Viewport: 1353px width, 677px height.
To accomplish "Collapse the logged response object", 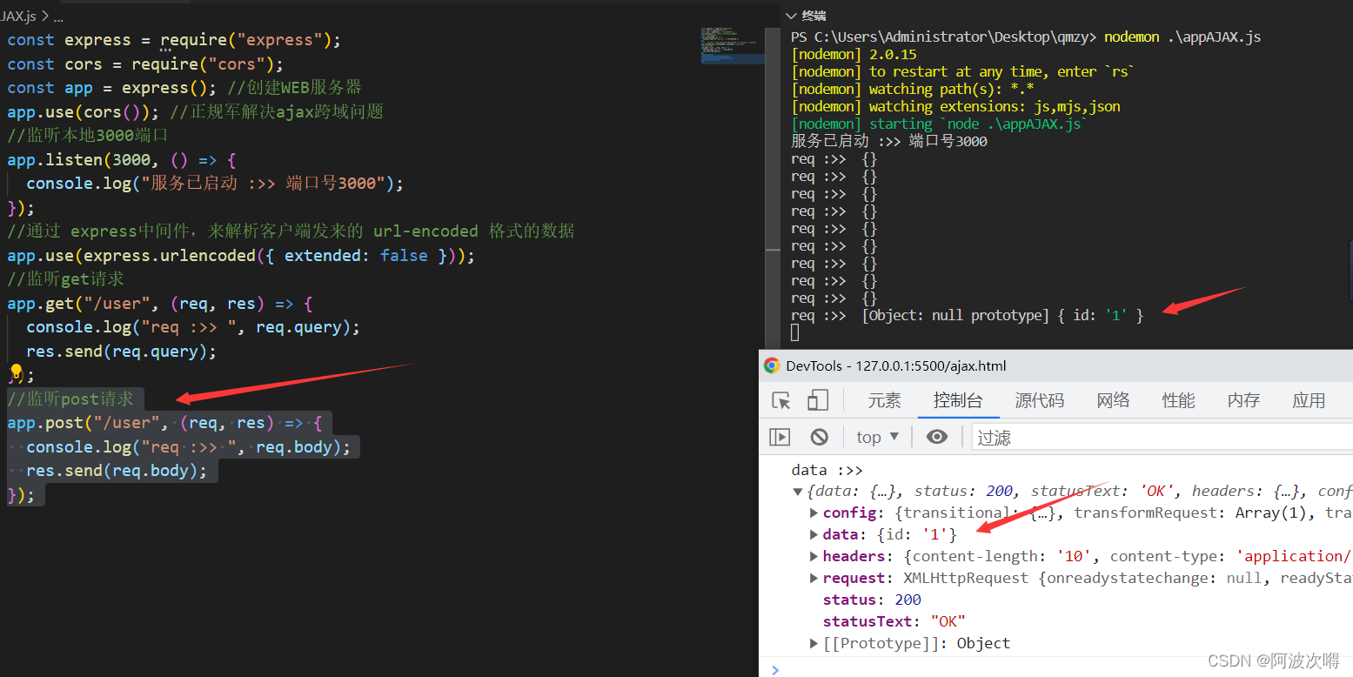I will tap(798, 492).
